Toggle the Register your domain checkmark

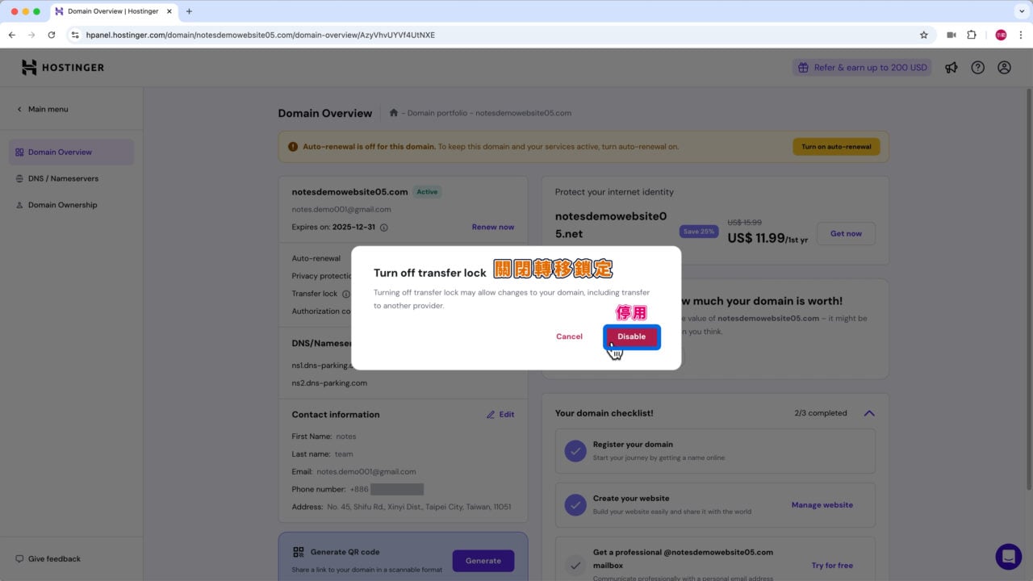point(575,450)
